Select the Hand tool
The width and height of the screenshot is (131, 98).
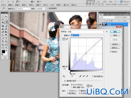pos(3,48)
